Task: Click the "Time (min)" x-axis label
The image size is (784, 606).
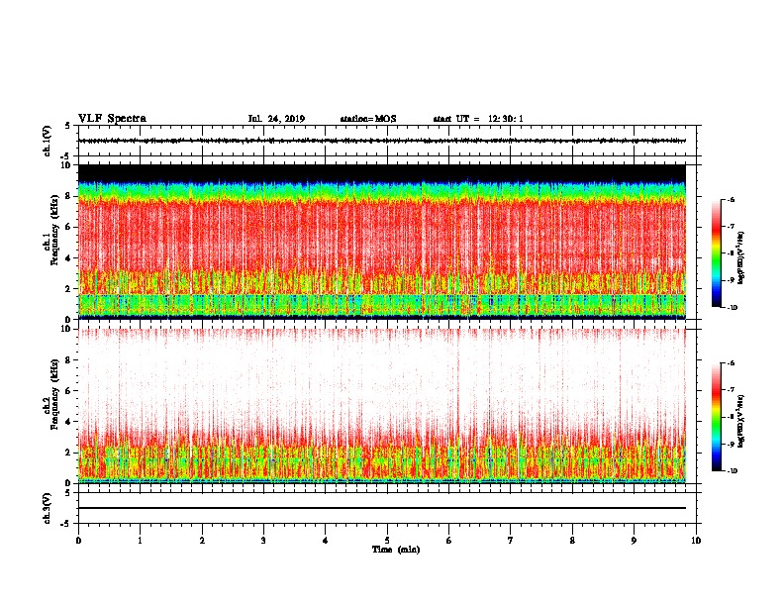Action: tap(396, 550)
